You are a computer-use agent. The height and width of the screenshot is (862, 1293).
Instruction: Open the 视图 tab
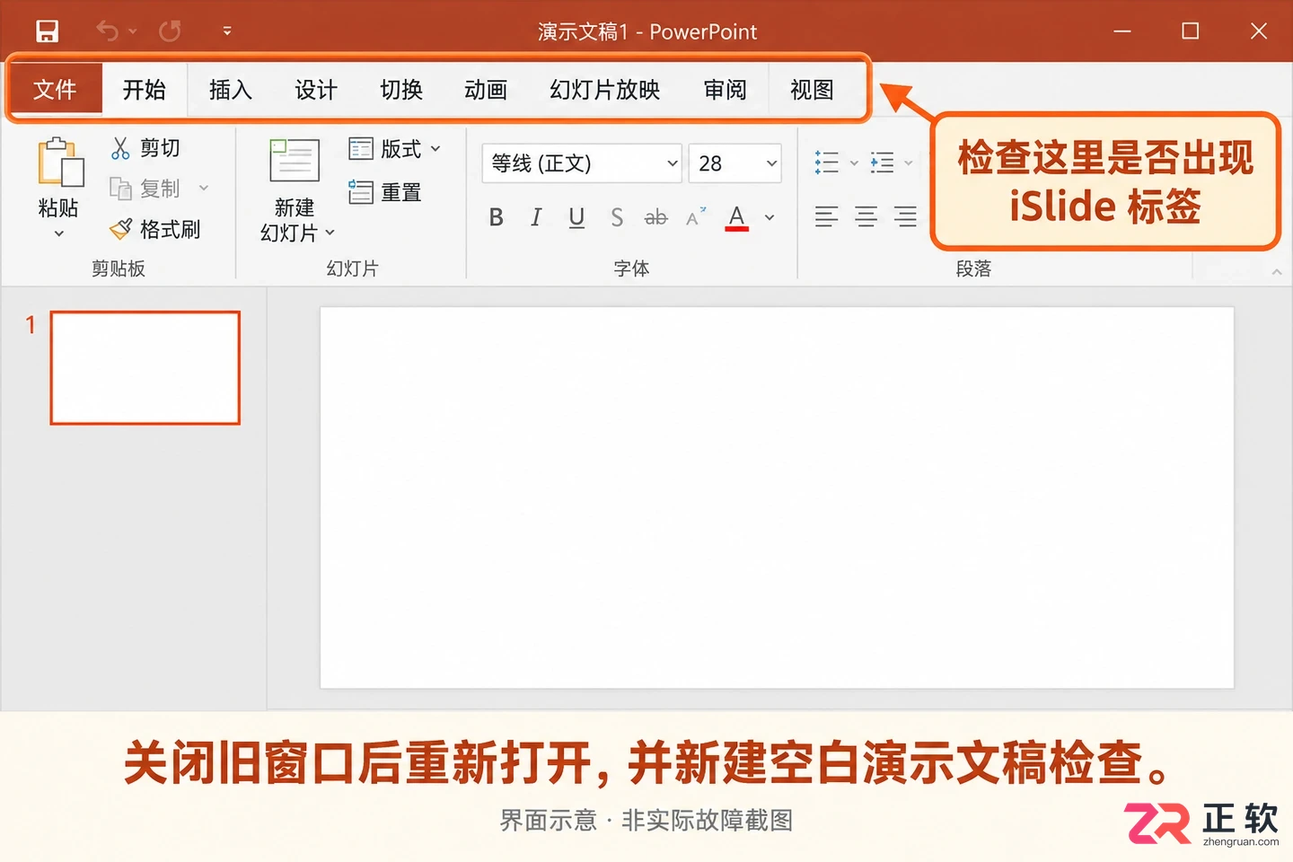[x=812, y=90]
